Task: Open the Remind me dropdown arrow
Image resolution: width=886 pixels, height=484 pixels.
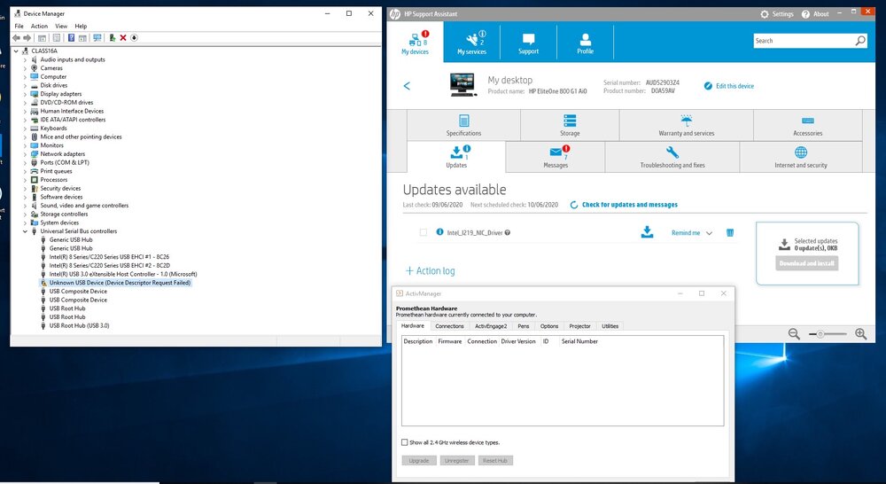Action: (x=709, y=233)
